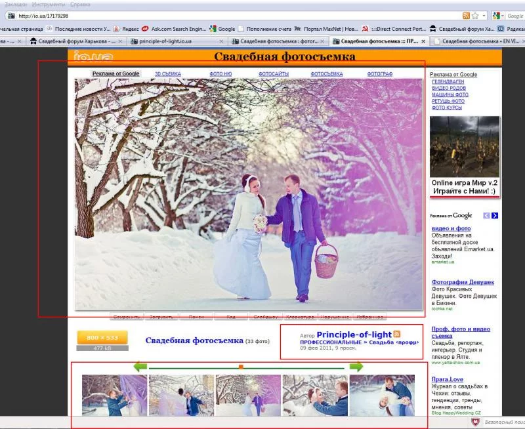Open first thumbnail with man lifting veil
This screenshot has width=525, height=429.
pyautogui.click(x=114, y=395)
